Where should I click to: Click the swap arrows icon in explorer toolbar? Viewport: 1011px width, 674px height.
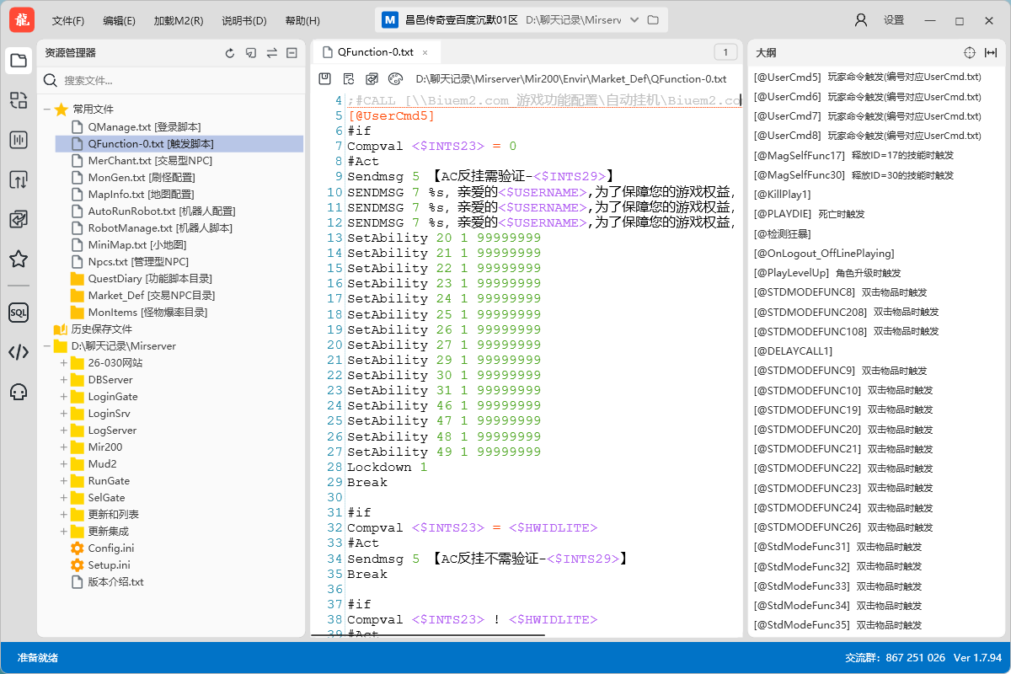[270, 52]
